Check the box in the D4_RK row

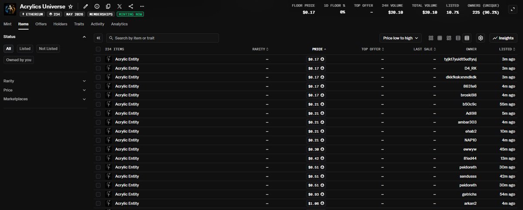tap(98, 68)
